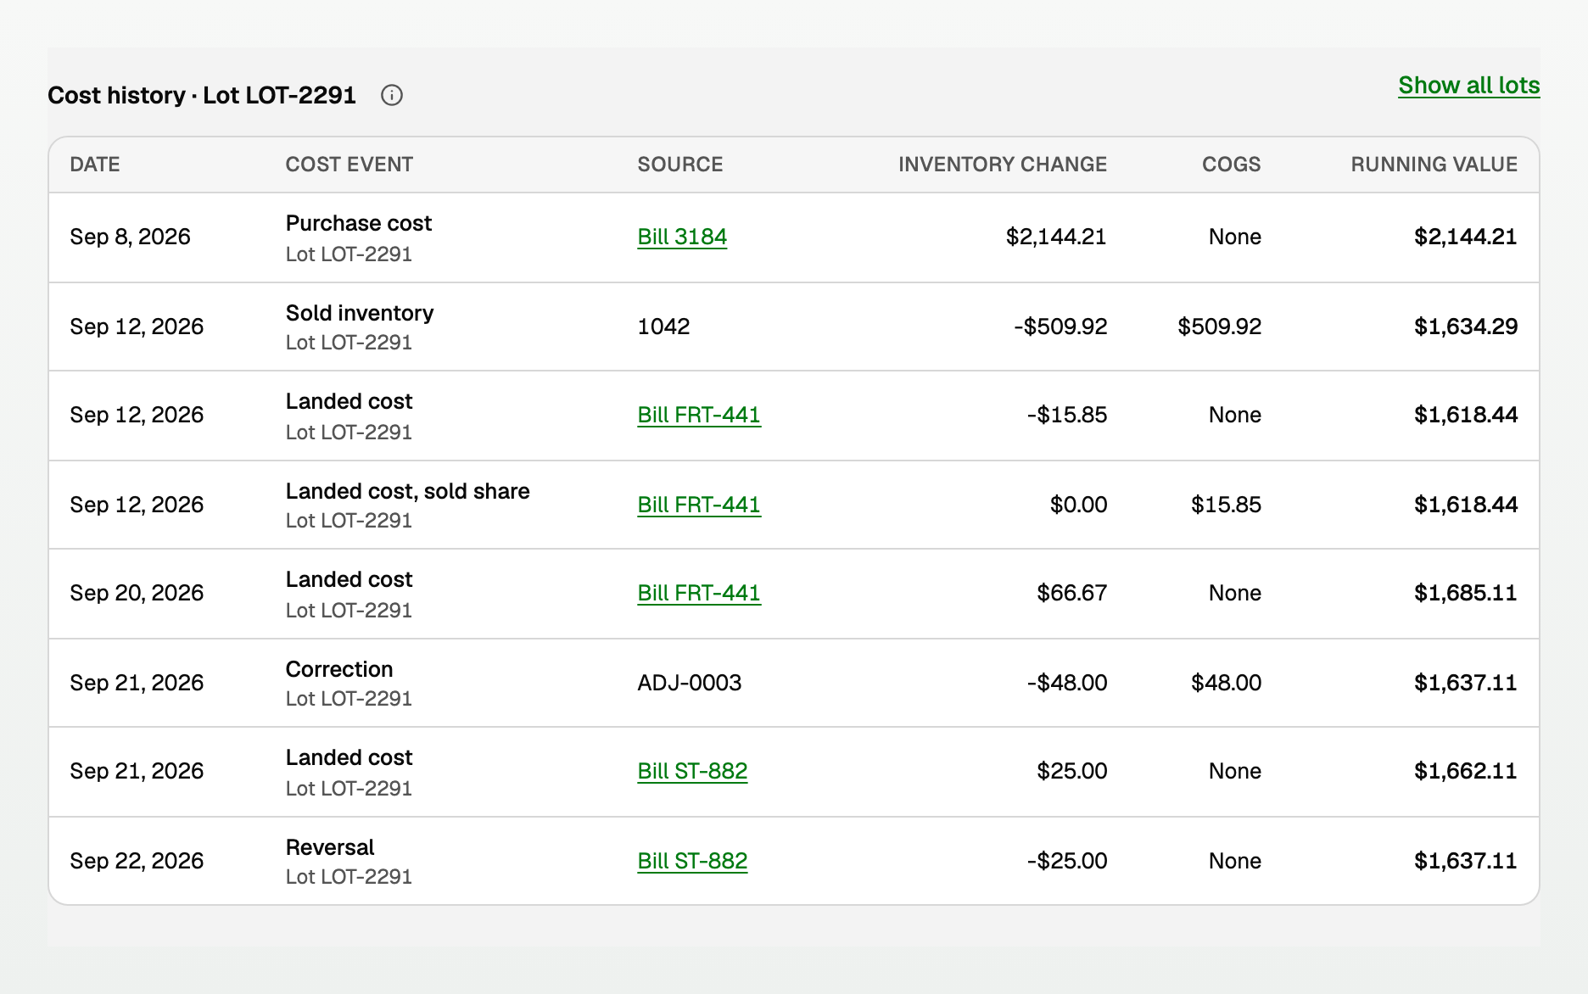Open Bill FRT-441 in the -$15.85 row
The height and width of the screenshot is (994, 1588).
coord(699,415)
